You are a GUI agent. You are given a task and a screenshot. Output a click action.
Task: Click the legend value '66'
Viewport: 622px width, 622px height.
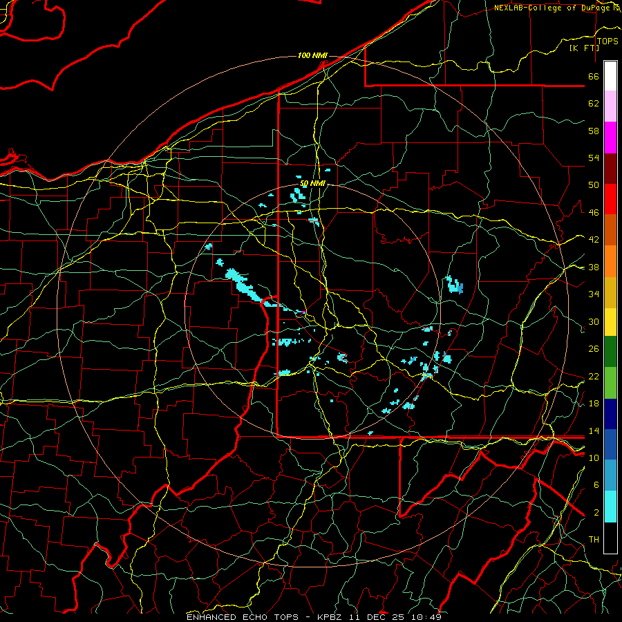(x=594, y=76)
